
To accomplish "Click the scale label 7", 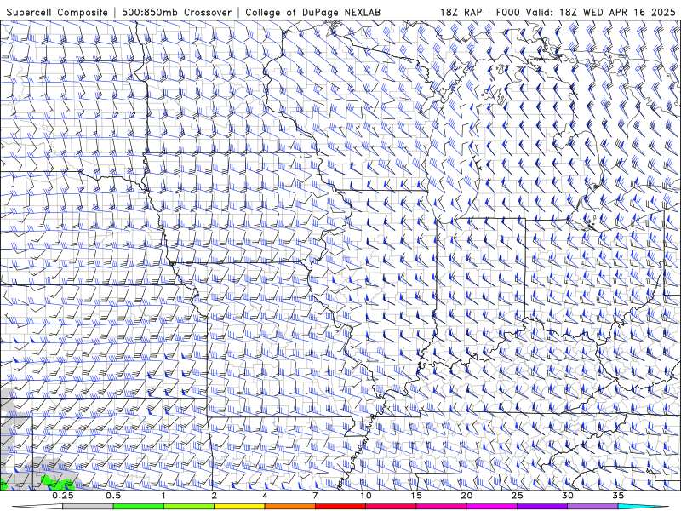I will [x=315, y=496].
